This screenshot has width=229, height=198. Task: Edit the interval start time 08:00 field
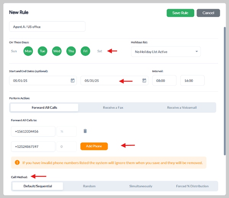click(164, 81)
